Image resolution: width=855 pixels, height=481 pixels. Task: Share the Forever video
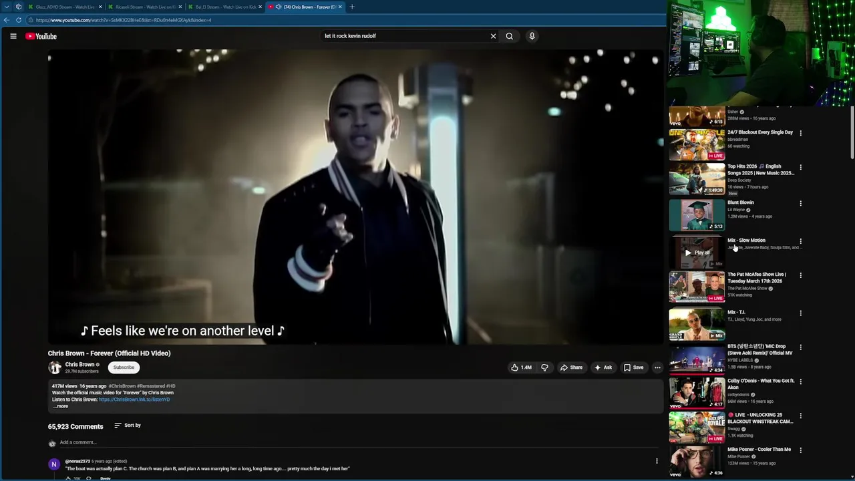pyautogui.click(x=572, y=367)
